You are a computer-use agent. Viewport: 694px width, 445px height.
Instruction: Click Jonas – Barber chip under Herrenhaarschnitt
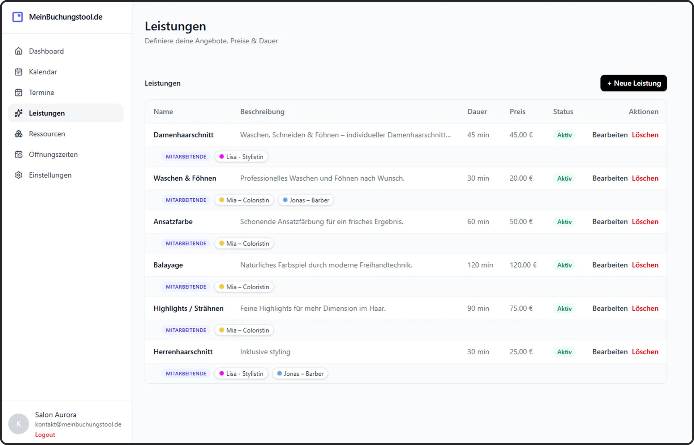click(300, 374)
